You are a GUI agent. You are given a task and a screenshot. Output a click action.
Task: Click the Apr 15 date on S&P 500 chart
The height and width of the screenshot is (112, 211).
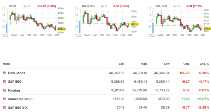177,6
